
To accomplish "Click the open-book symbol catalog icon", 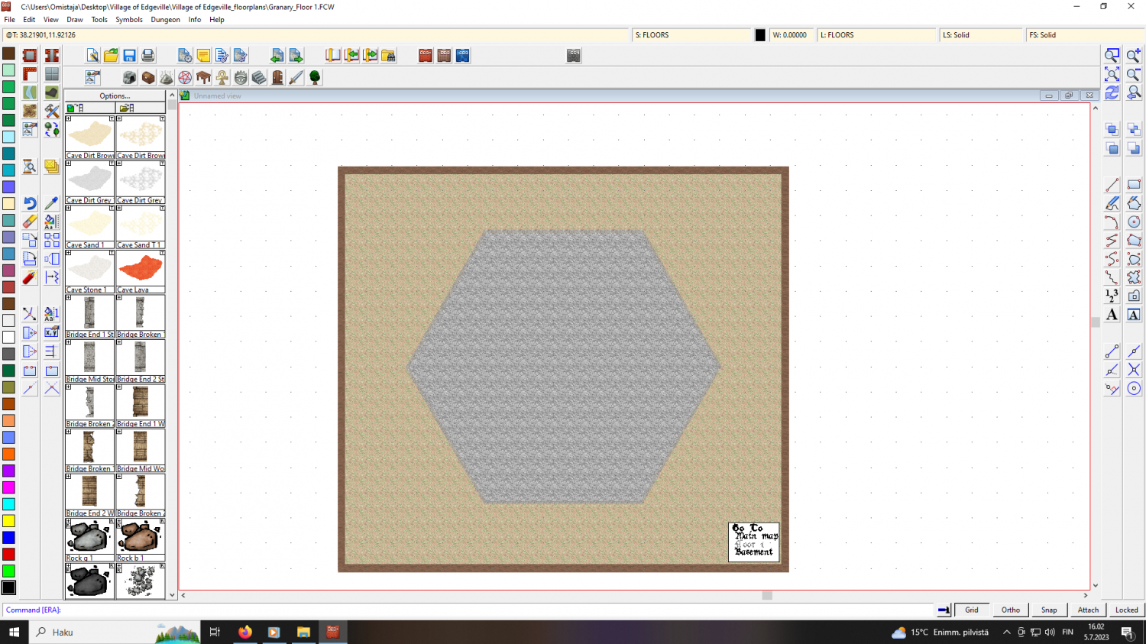I will (333, 56).
